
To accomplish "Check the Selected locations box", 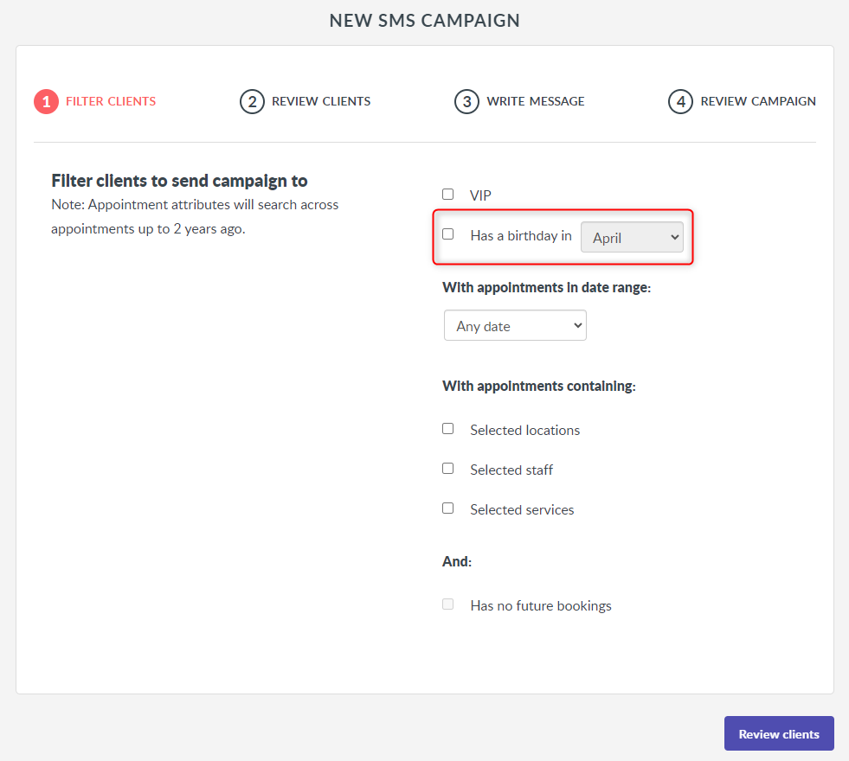I will tap(447, 429).
